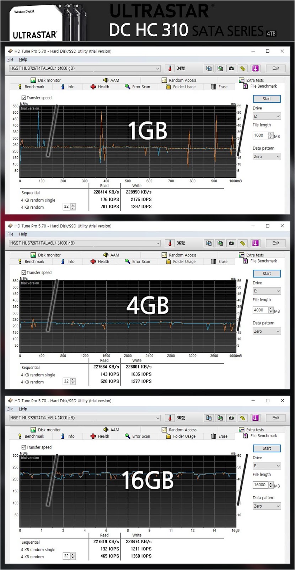This screenshot has height=570, width=295.
Task: Open HGST disk selector in 1000 MB window
Action: pyautogui.click(x=85, y=68)
